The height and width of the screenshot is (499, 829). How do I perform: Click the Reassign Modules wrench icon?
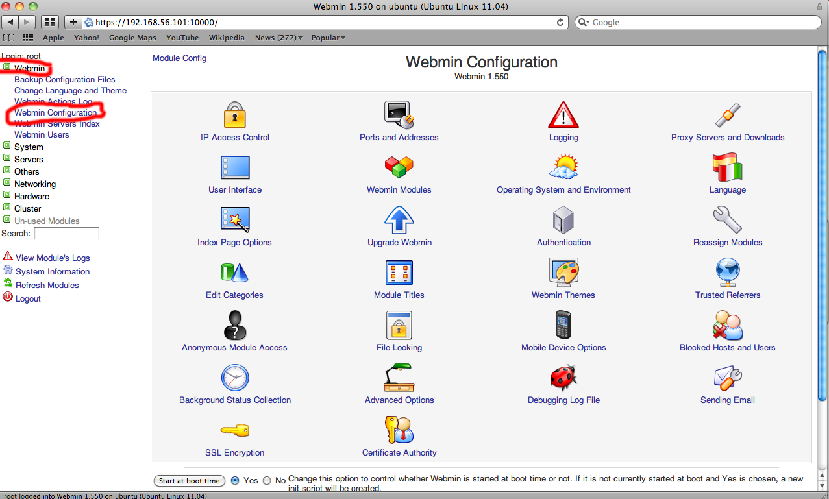[x=728, y=220]
